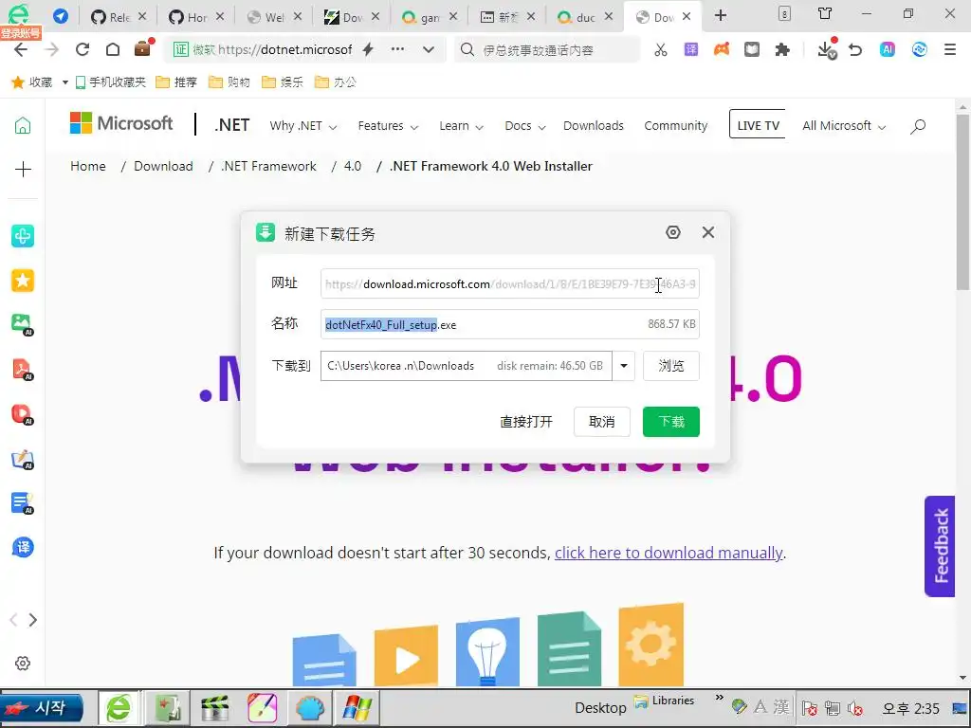
Task: Open the sidebar AI image tool
Action: coord(23,324)
